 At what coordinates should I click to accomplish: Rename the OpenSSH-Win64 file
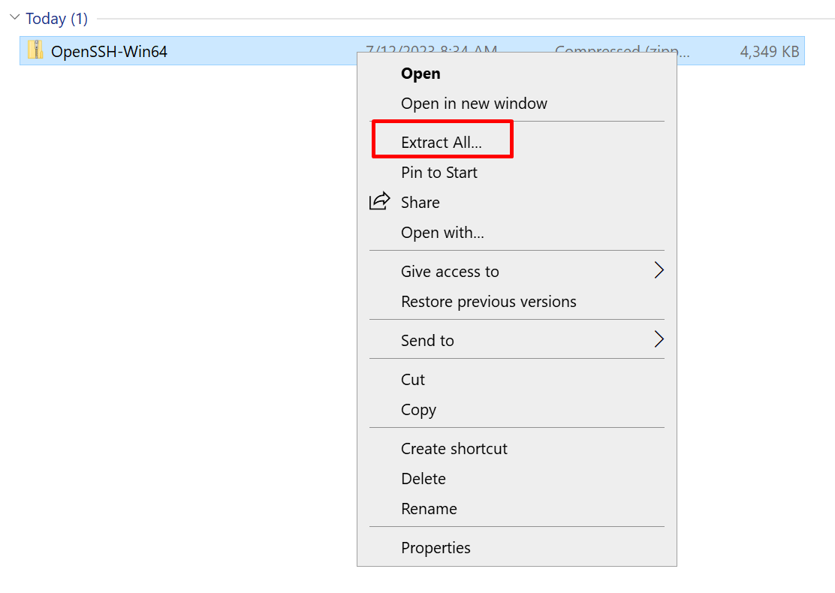pos(428,508)
